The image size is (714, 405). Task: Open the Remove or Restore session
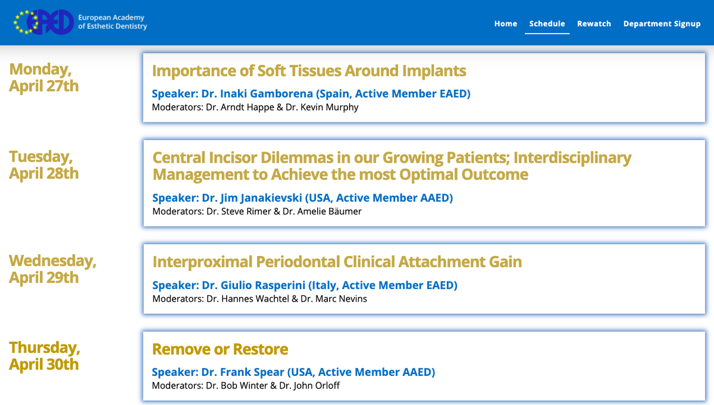point(220,349)
